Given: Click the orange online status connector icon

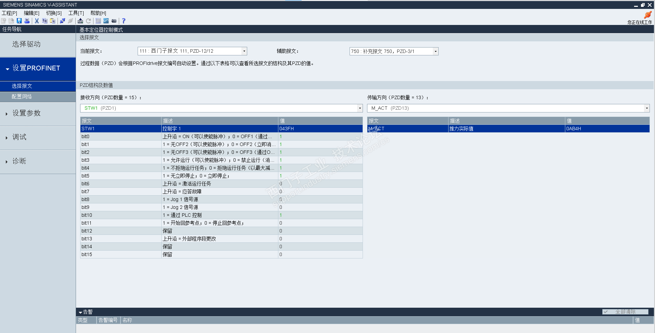Looking at the screenshot, I should 648,15.
